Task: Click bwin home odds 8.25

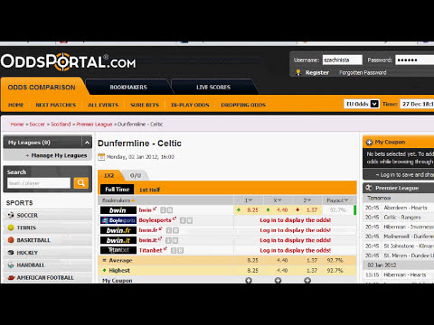Action: click(252, 210)
